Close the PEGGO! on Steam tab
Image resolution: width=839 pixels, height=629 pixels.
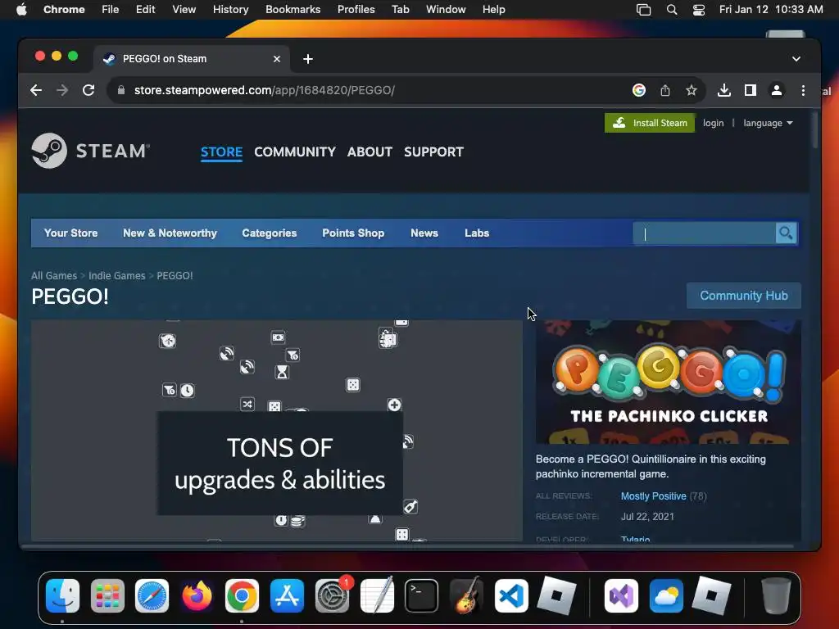277,59
